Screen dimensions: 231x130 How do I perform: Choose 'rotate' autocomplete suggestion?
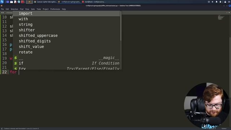tap(66, 52)
